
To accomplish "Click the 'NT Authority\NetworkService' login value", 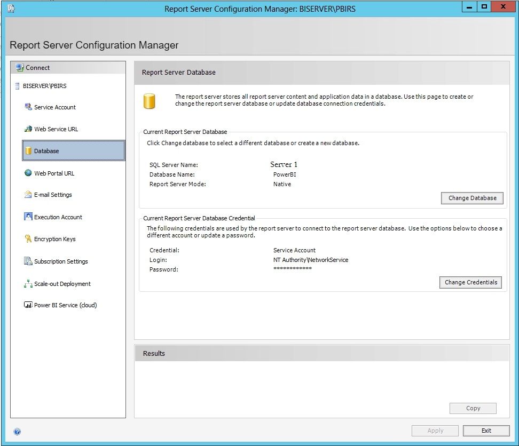I will pos(311,260).
